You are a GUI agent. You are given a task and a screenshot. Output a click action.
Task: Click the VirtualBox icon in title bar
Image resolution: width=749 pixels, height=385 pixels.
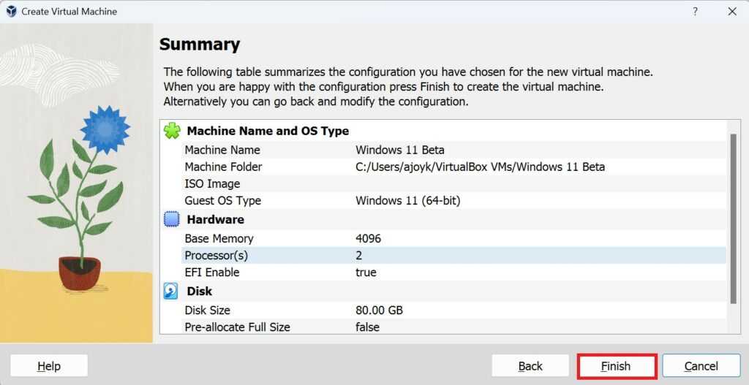pyautogui.click(x=11, y=12)
